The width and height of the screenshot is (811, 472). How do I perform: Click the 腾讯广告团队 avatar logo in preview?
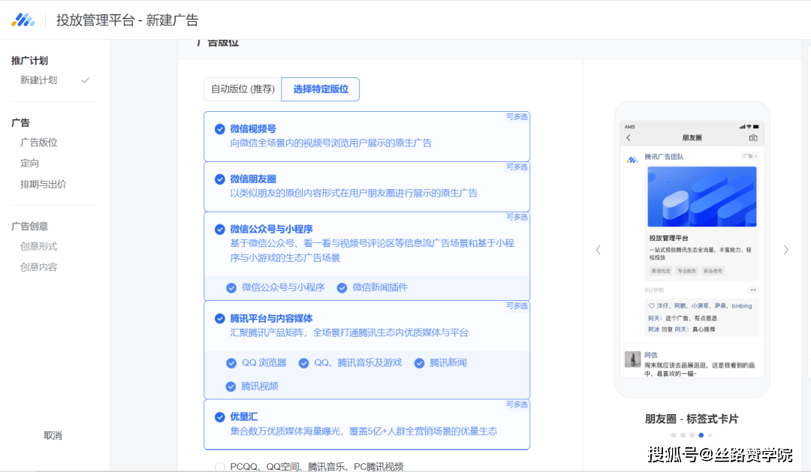point(632,160)
